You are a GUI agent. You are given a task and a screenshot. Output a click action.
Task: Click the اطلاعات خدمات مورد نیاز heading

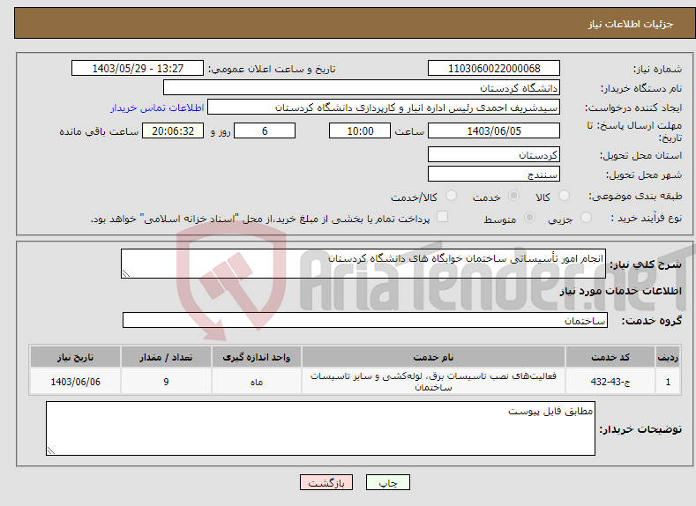pos(620,291)
